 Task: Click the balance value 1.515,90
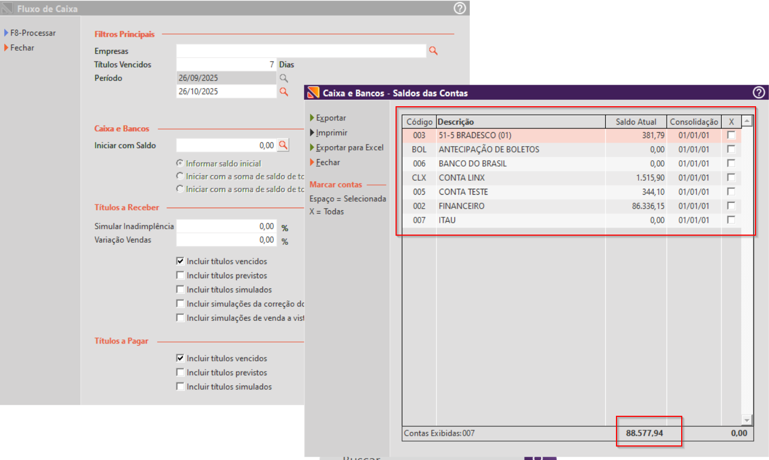(650, 177)
